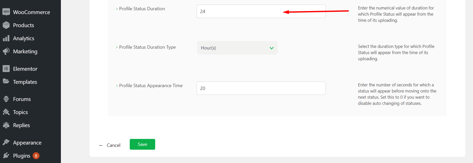
Task: Click the Analytics bar chart icon
Action: click(6, 38)
